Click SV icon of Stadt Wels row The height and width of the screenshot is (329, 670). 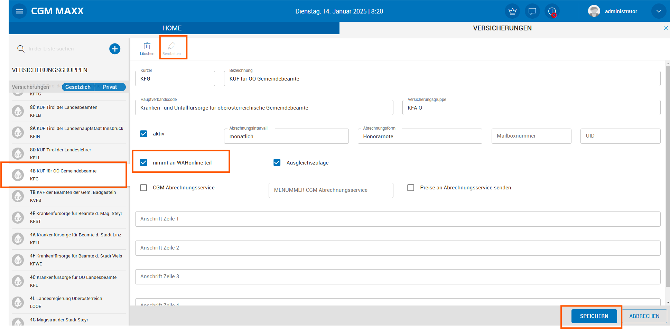18,260
